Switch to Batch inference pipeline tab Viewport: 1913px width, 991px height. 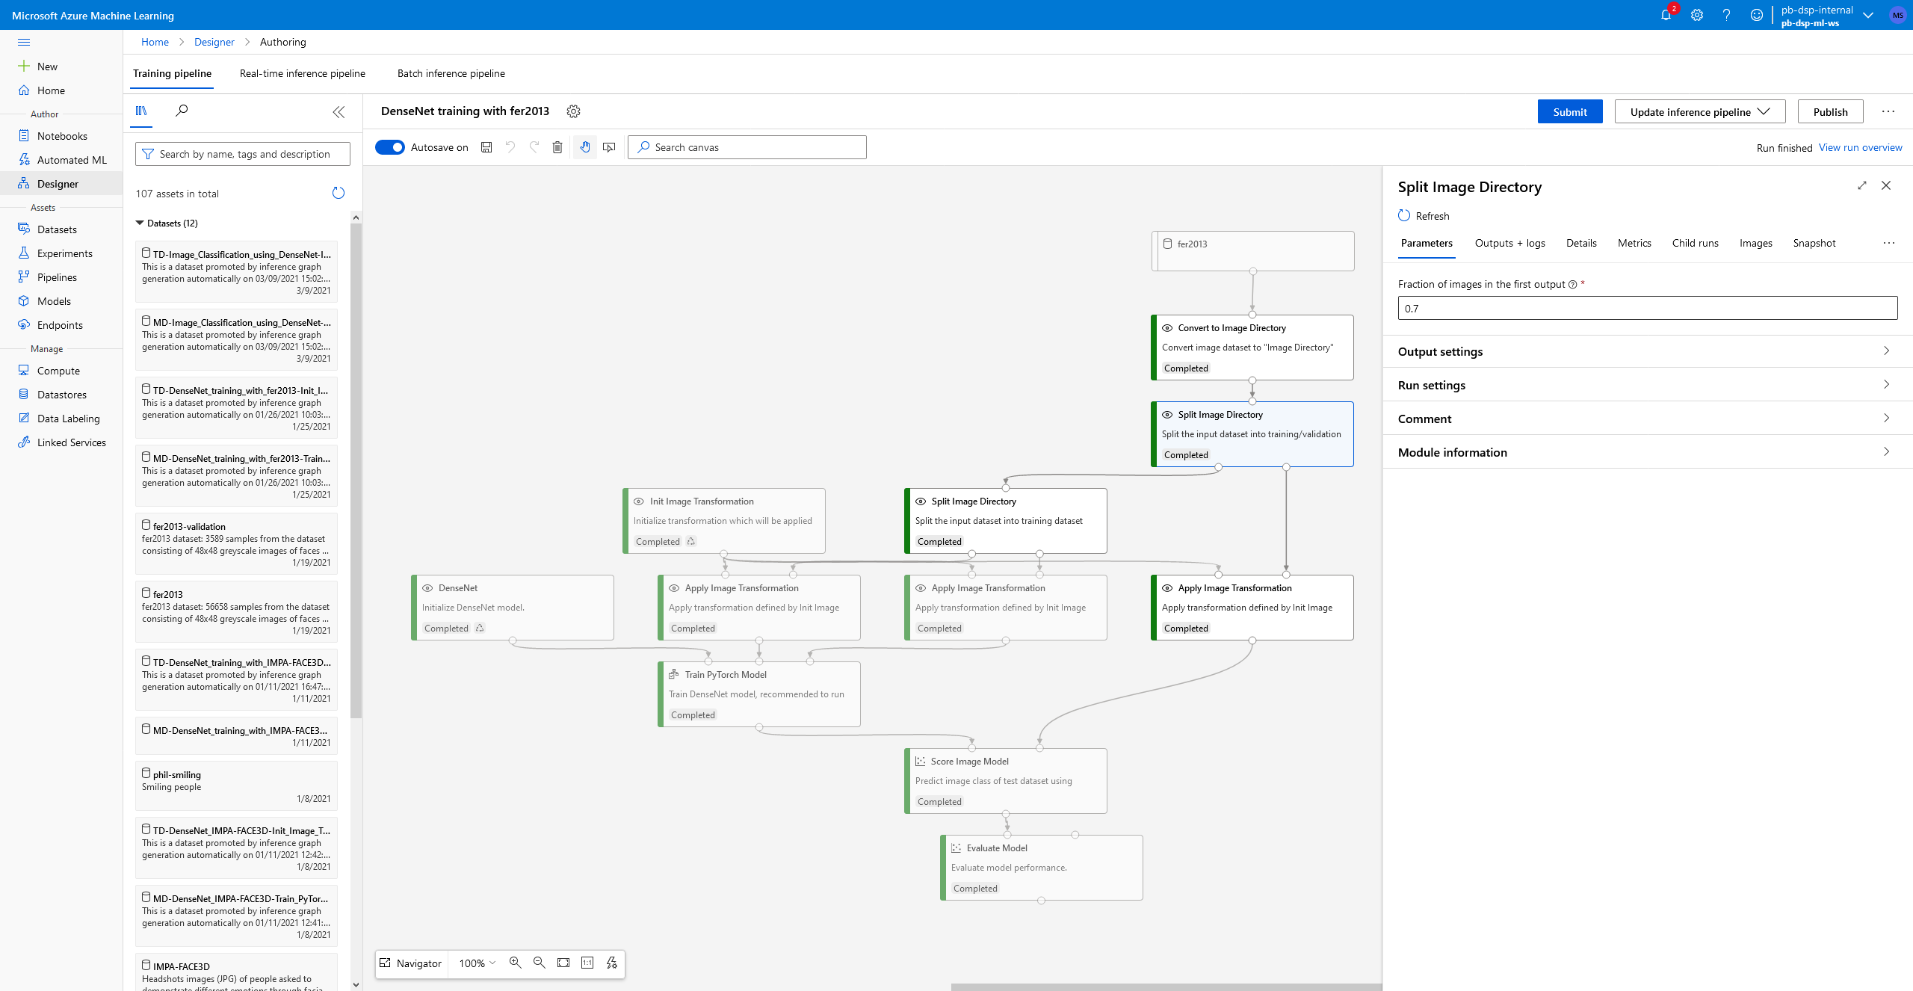[451, 73]
